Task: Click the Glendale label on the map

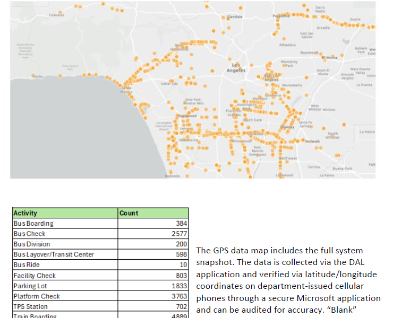Action: point(235,17)
